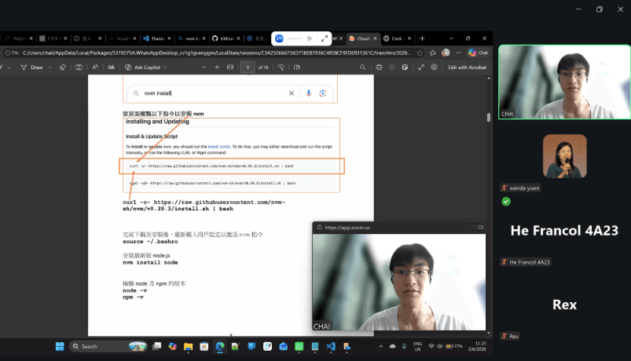Print the PDF document

coord(379,67)
